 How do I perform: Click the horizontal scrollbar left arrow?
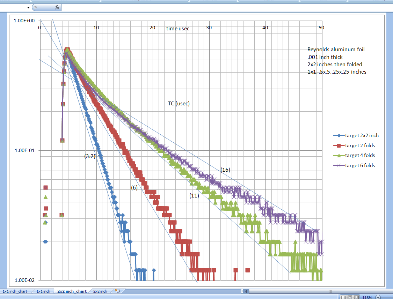pos(246,291)
